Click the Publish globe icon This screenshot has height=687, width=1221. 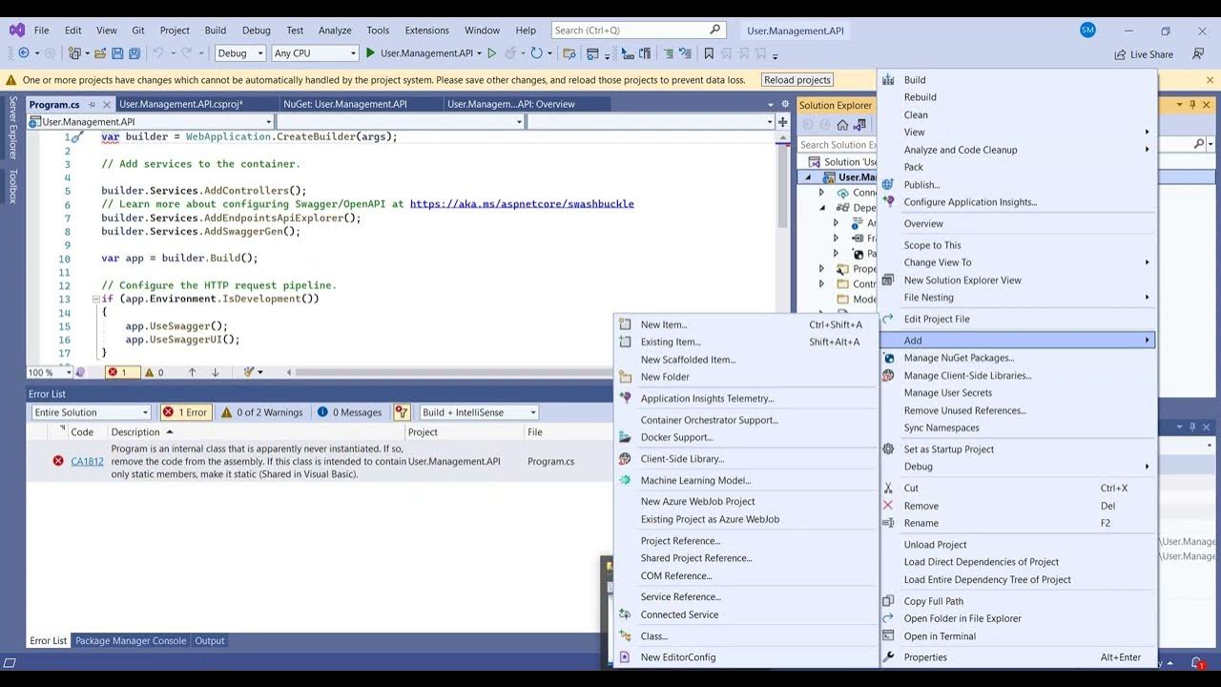(888, 184)
